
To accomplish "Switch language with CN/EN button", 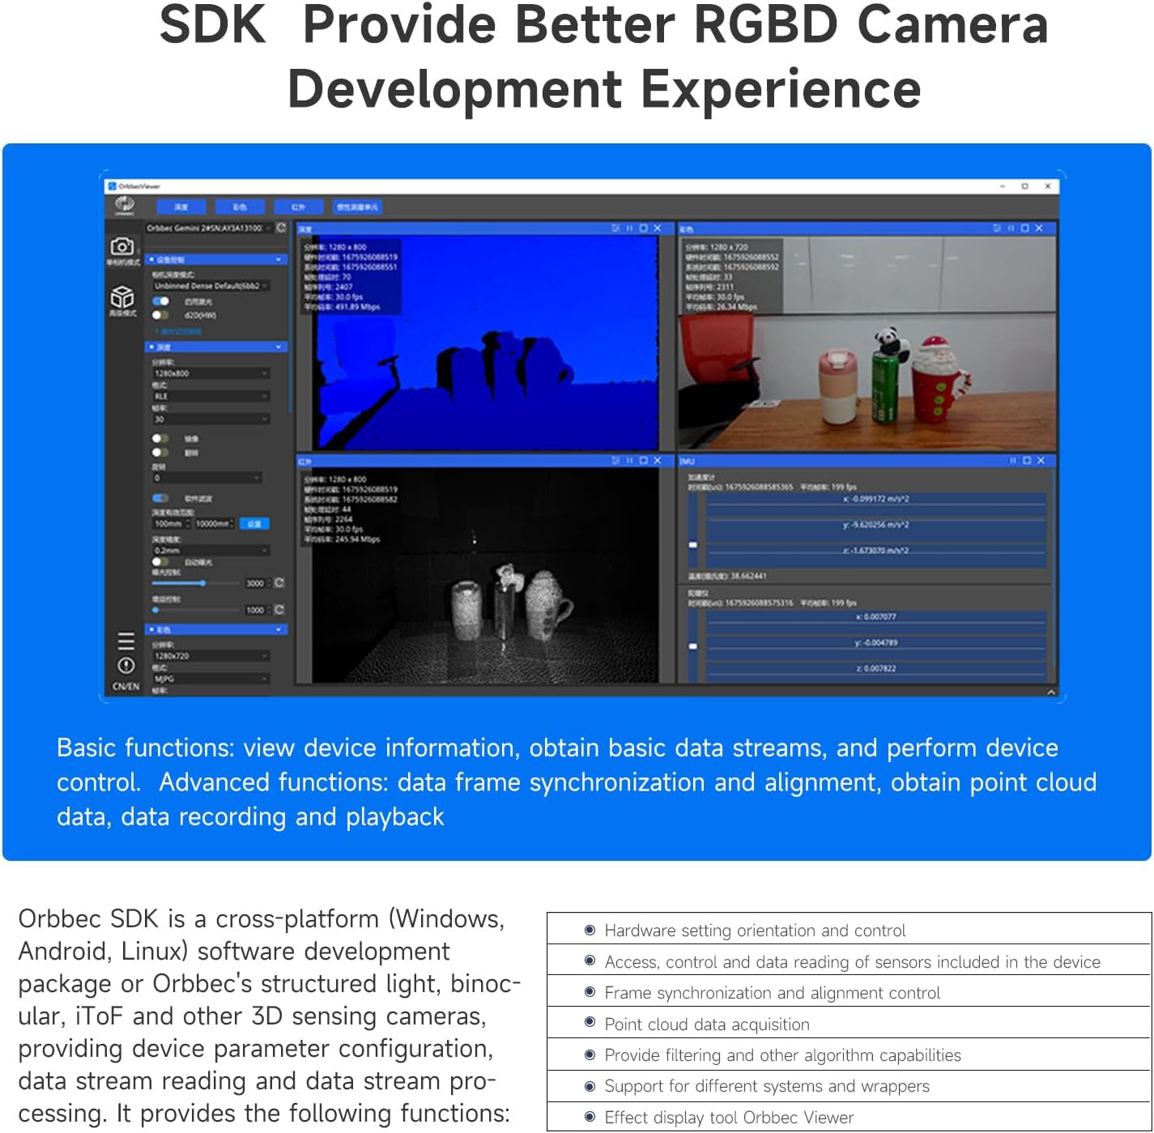I will pyautogui.click(x=126, y=687).
